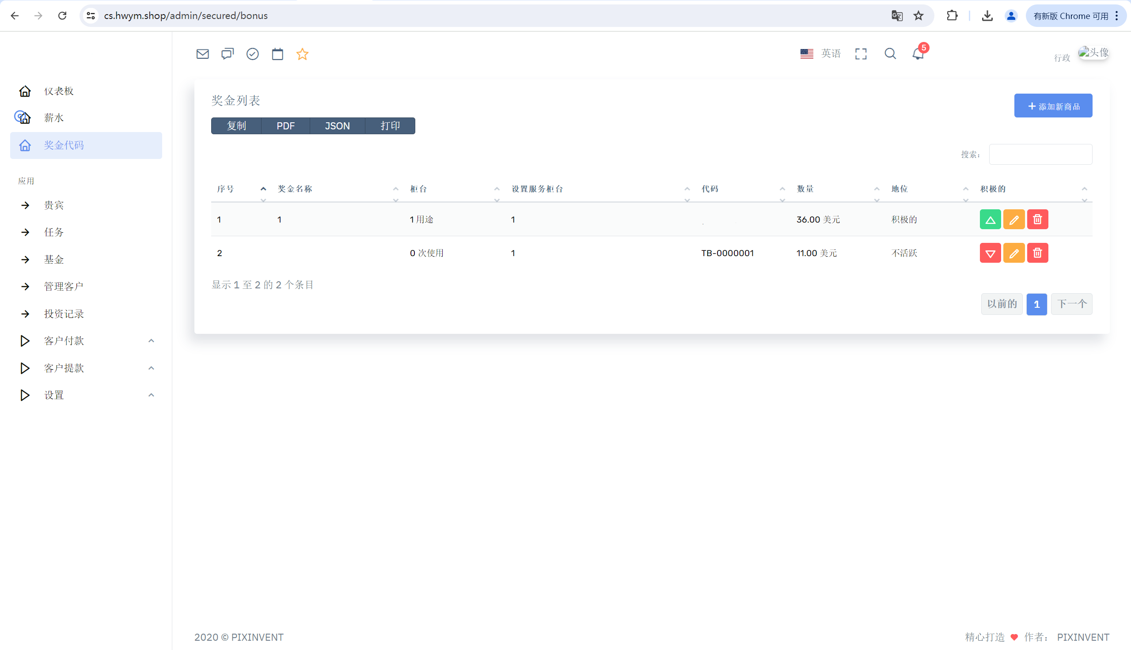Image resolution: width=1131 pixels, height=650 pixels.
Task: Open the mail envelope icon
Action: click(202, 54)
